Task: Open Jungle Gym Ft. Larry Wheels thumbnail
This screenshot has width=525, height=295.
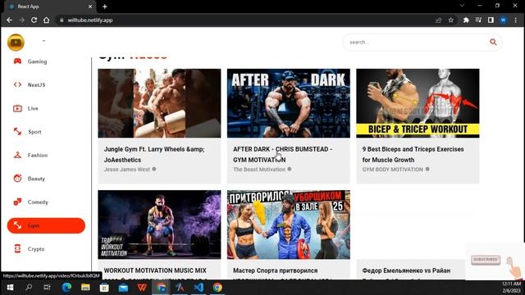Action: coord(159,103)
